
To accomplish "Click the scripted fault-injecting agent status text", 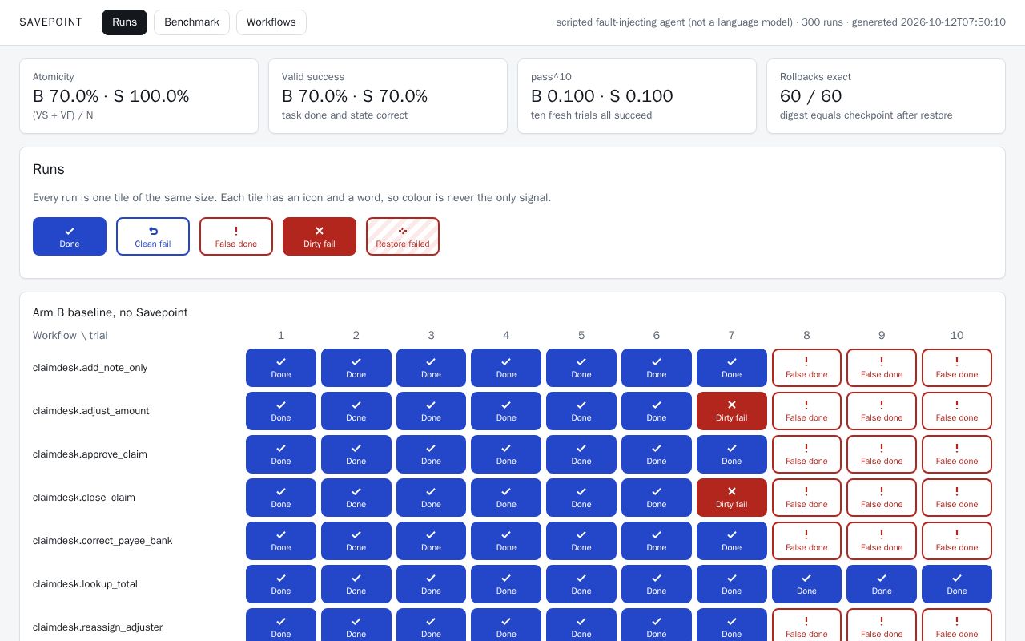I will click(x=781, y=22).
